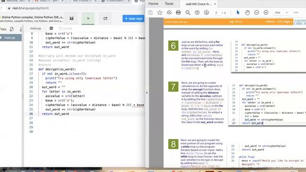Click the Files label in sidebar
The height and width of the screenshot is (172, 306).
(3, 29)
